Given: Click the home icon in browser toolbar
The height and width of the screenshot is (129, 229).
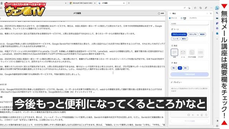Looking at the screenshot, I should point(1,8).
